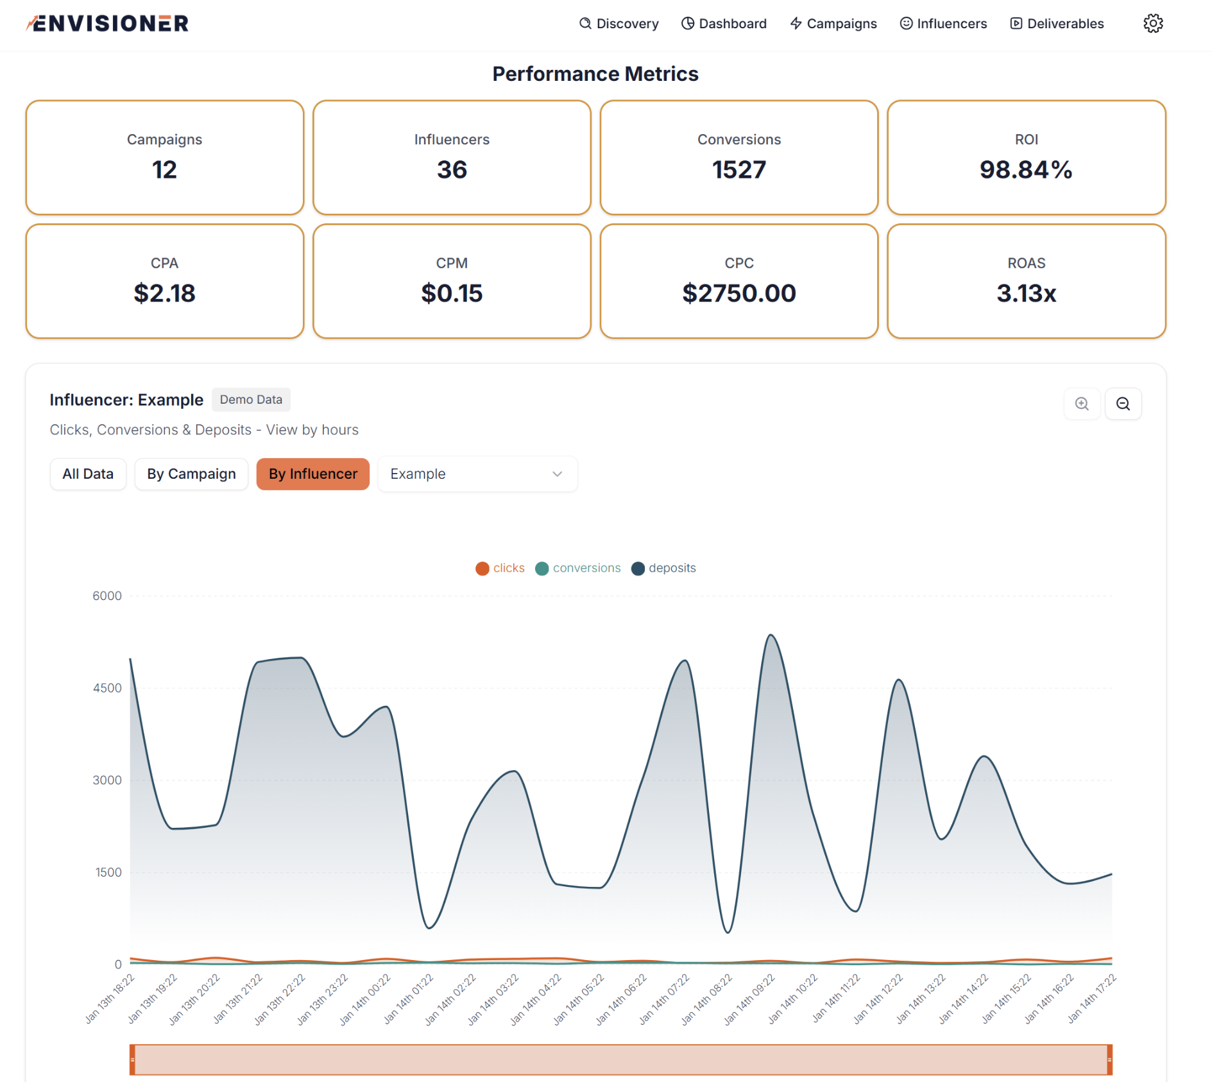
Task: Switch to the All Data view
Action: coord(88,474)
